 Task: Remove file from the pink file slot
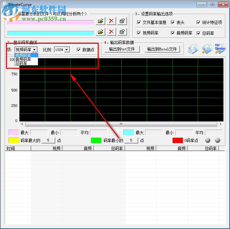pyautogui.click(x=111, y=21)
